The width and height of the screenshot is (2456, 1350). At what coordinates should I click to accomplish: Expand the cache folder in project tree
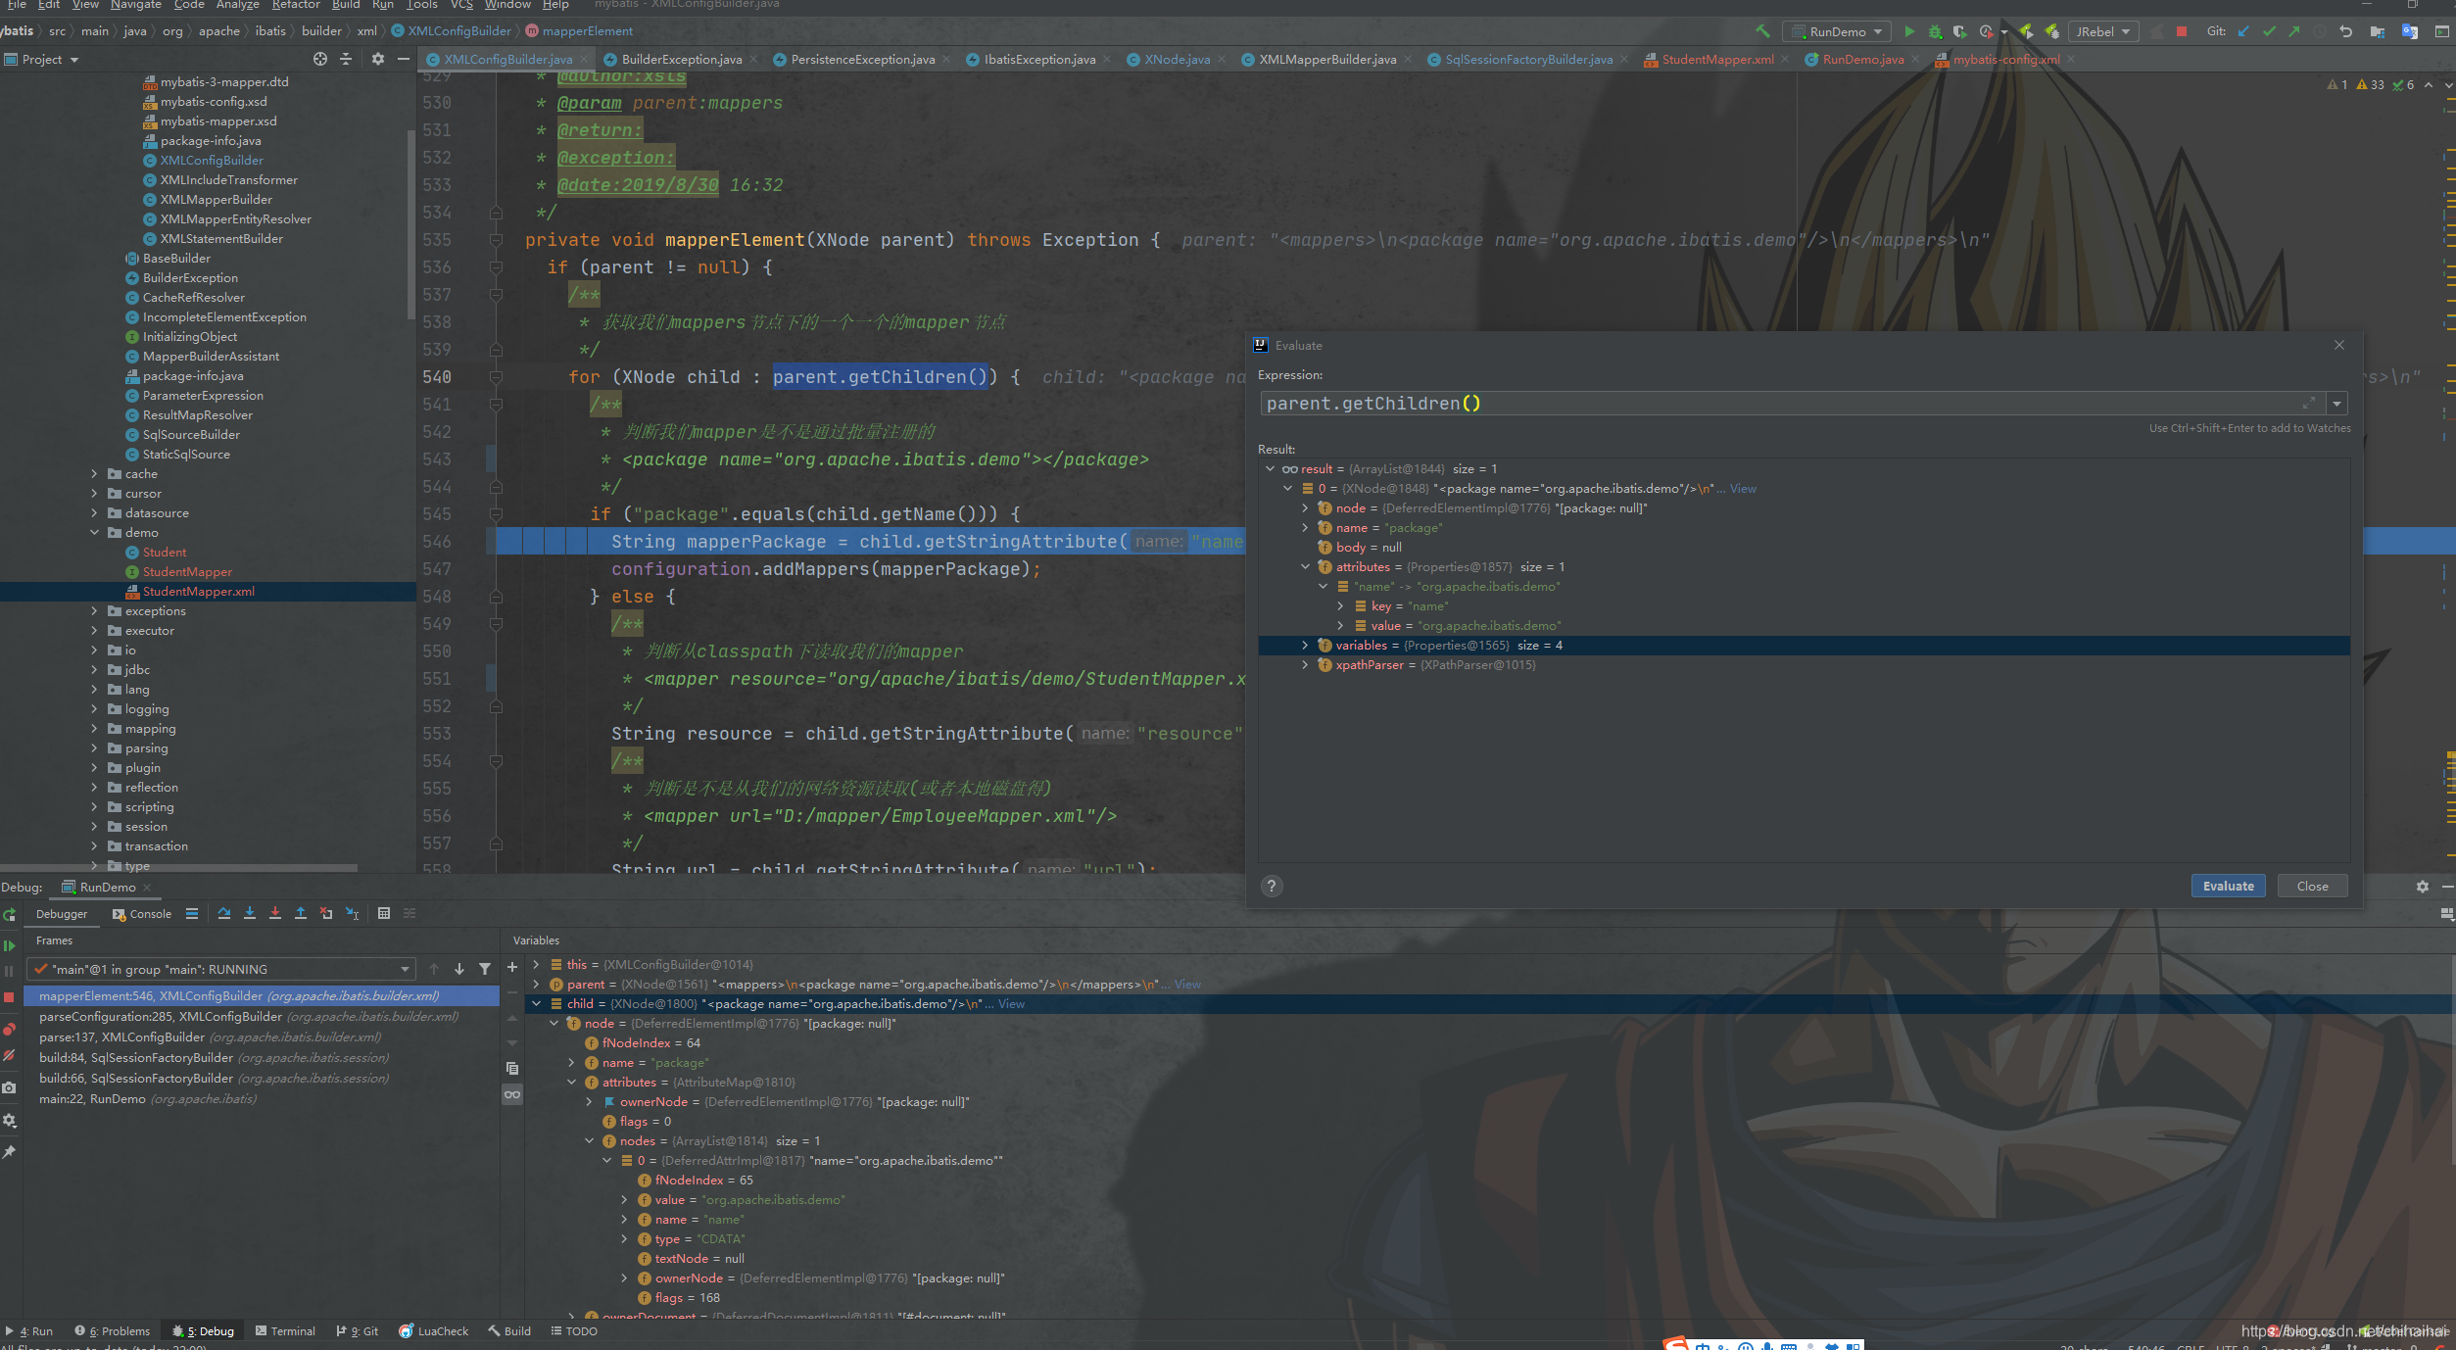[x=95, y=474]
